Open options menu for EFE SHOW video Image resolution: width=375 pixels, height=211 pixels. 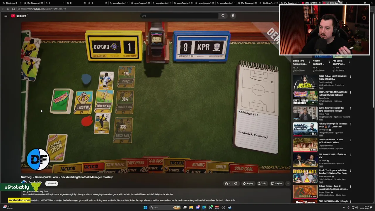(350, 155)
